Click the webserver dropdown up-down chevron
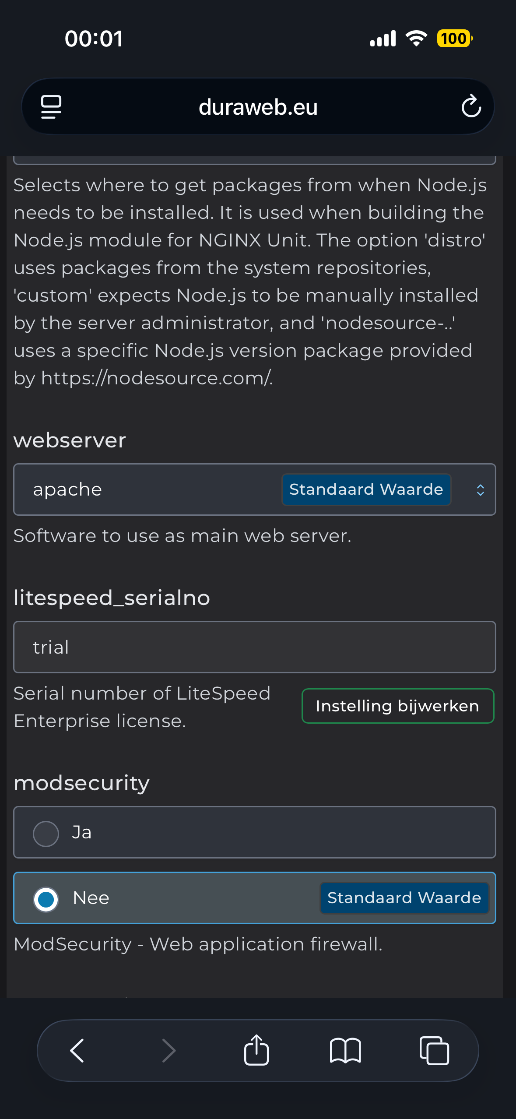Screen dimensions: 516x1119 tap(480, 490)
